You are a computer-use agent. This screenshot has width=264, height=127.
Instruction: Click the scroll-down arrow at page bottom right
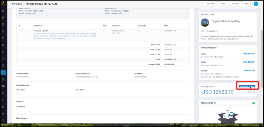coord(262,122)
